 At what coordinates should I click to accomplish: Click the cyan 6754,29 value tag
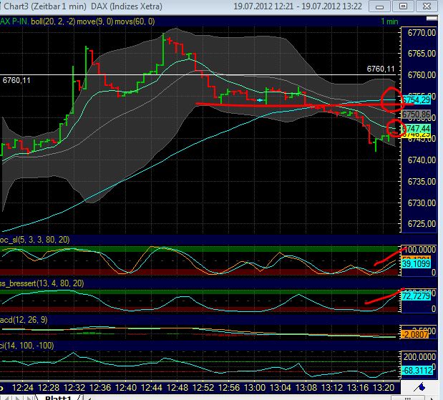click(x=416, y=100)
